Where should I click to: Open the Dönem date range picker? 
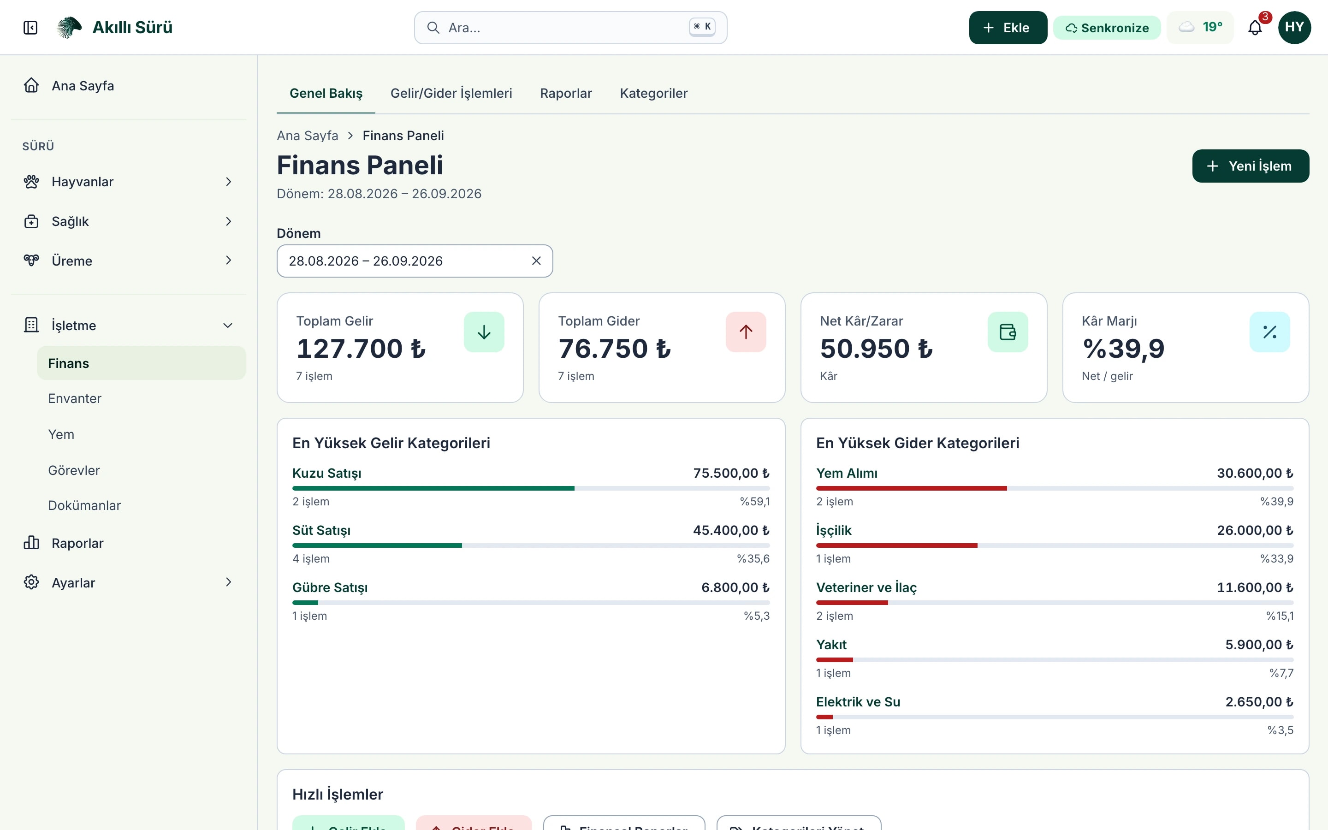(415, 261)
